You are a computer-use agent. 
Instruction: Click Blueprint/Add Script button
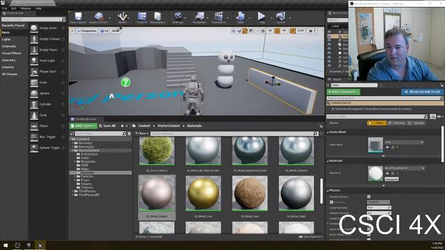click(423, 92)
